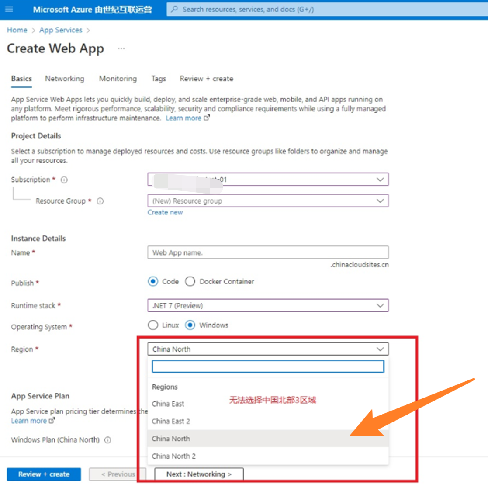This screenshot has height=484, width=488.
Task: Click the Web App name input field
Action: click(268, 252)
